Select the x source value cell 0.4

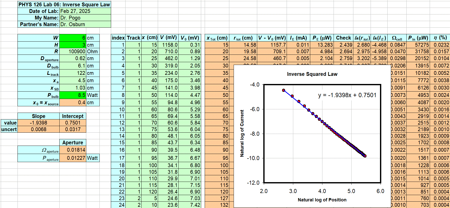[73, 103]
